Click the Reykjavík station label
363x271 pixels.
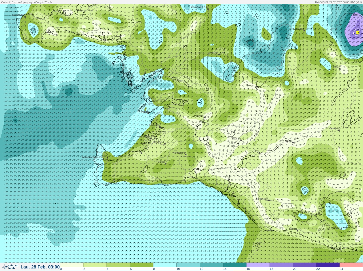pos(145,136)
